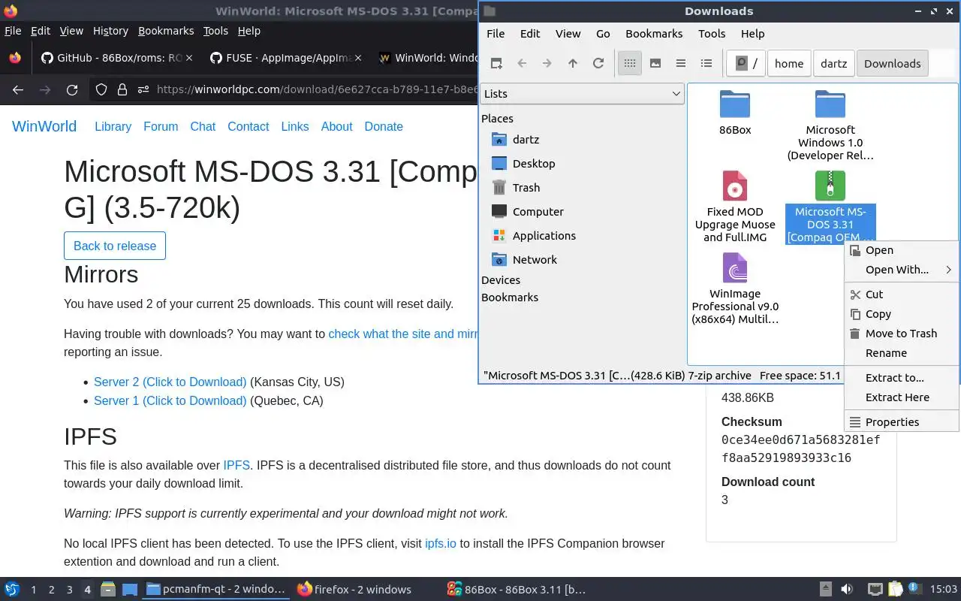
Task: Switch to icon view mode
Action: [x=630, y=64]
